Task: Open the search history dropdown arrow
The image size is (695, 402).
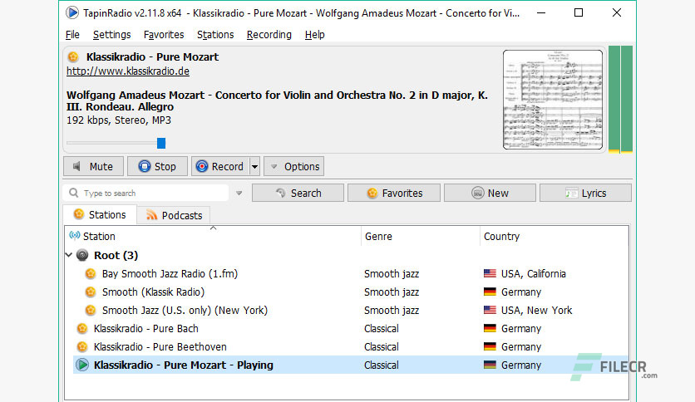Action: [239, 193]
